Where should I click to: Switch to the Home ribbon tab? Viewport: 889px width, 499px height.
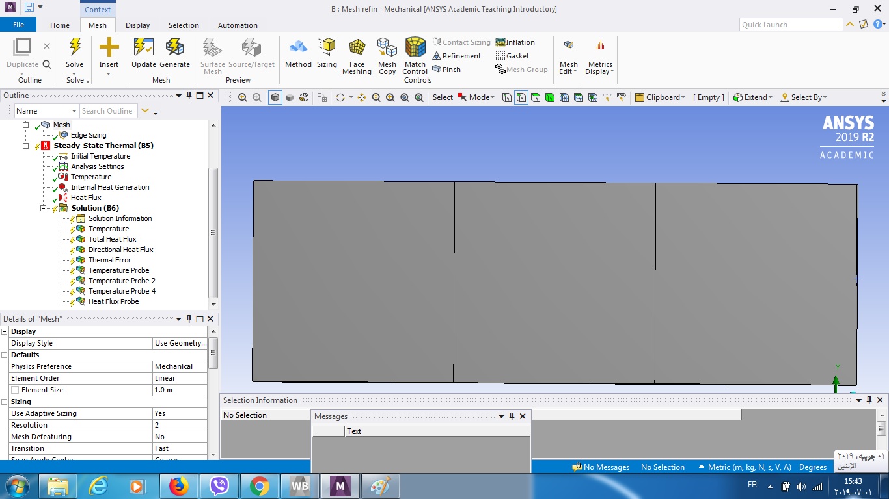60,25
